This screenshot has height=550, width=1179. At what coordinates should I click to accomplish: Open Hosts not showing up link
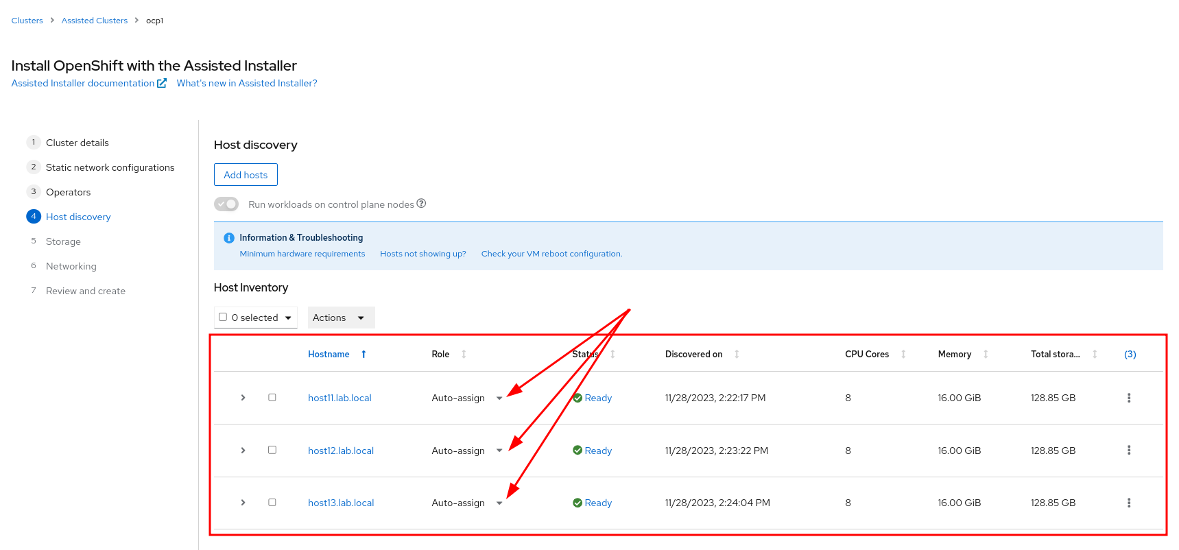coord(423,254)
